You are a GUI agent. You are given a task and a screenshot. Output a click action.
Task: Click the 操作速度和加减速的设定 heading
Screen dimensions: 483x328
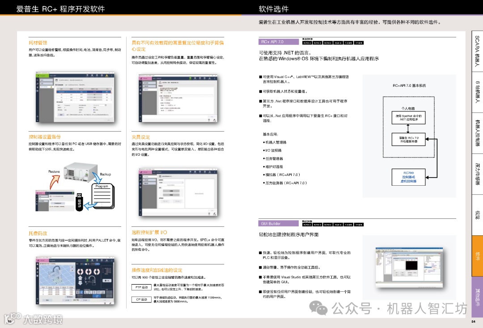click(x=157, y=270)
